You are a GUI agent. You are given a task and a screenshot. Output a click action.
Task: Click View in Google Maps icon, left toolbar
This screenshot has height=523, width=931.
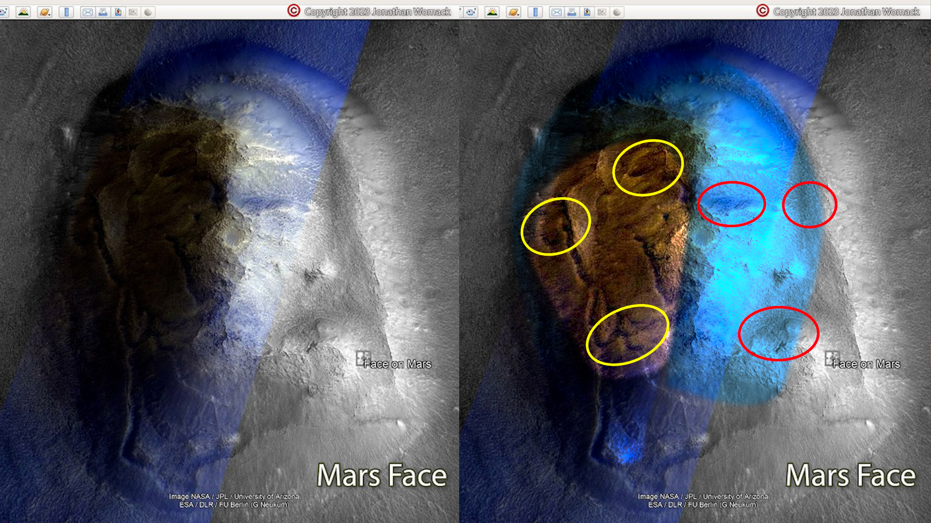pyautogui.click(x=133, y=12)
